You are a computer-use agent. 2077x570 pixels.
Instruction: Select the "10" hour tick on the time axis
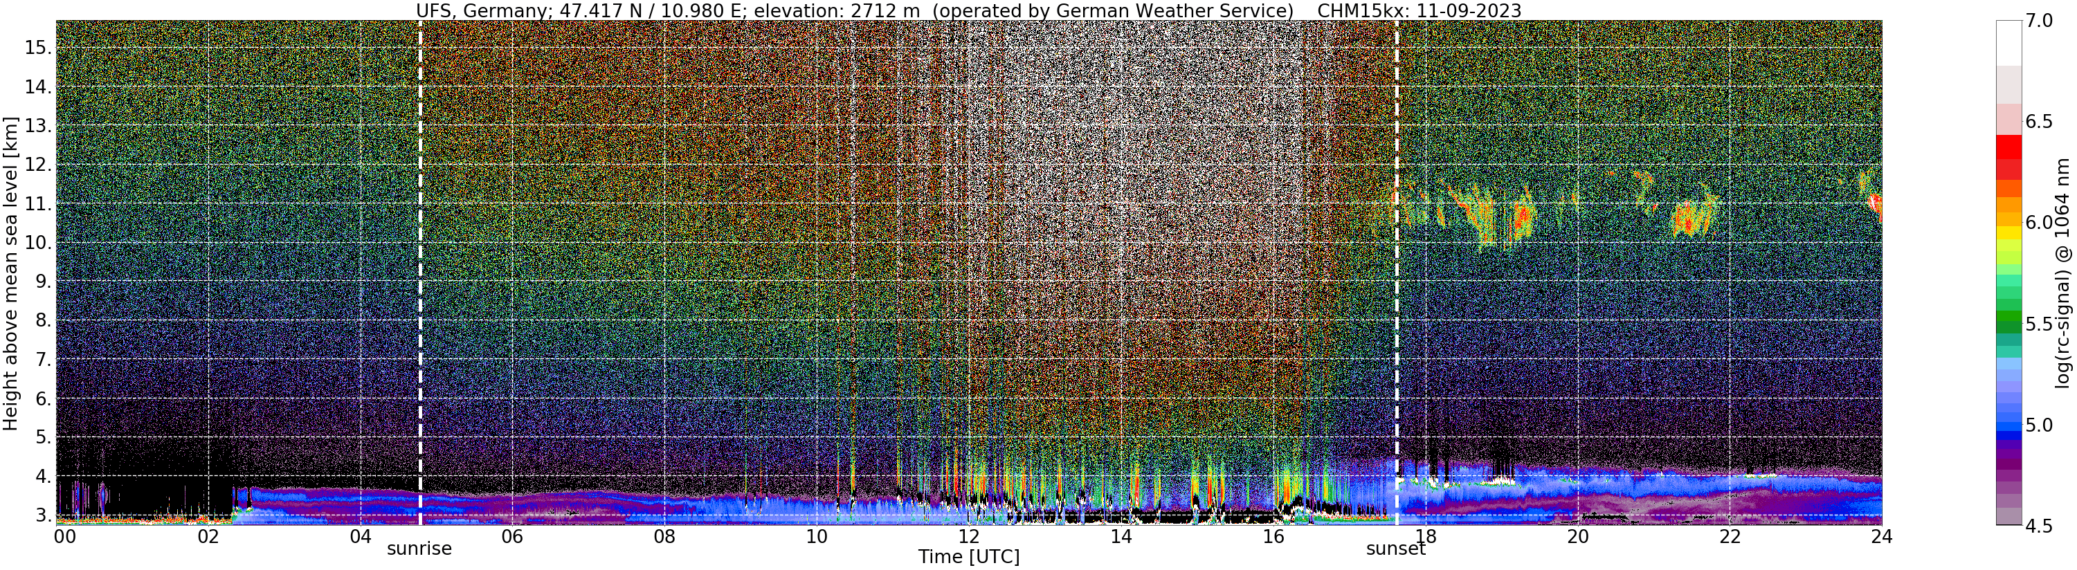click(x=816, y=536)
